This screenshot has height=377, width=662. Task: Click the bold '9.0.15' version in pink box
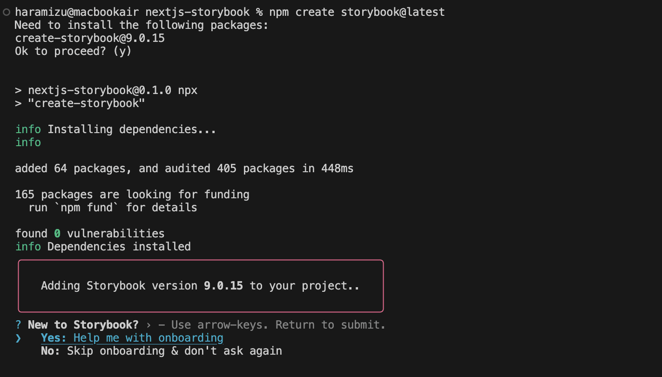click(x=223, y=286)
